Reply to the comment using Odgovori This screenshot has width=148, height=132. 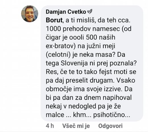tap(111, 126)
